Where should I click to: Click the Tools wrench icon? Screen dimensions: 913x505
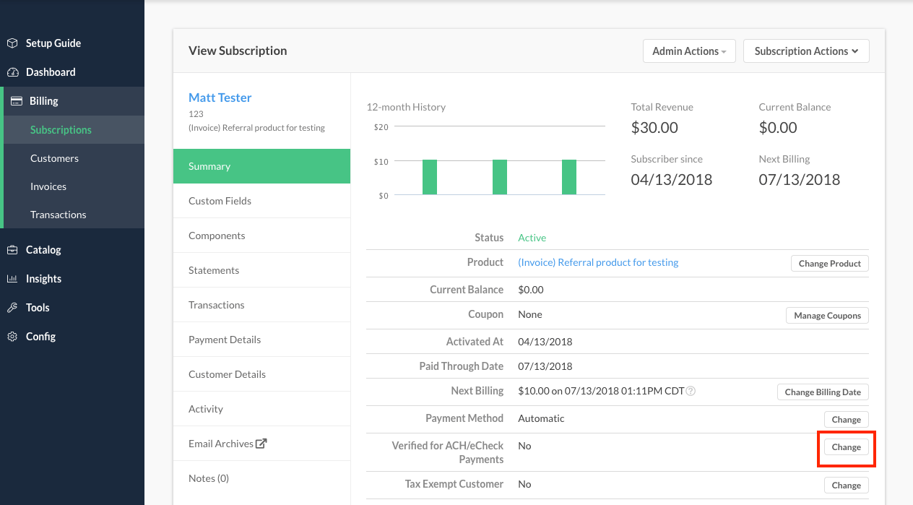[12, 308]
